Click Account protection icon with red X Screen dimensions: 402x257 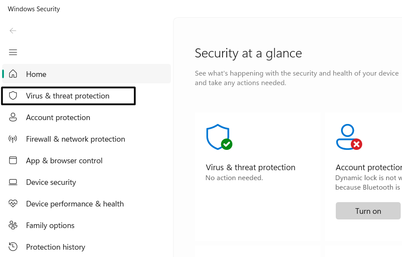click(349, 137)
